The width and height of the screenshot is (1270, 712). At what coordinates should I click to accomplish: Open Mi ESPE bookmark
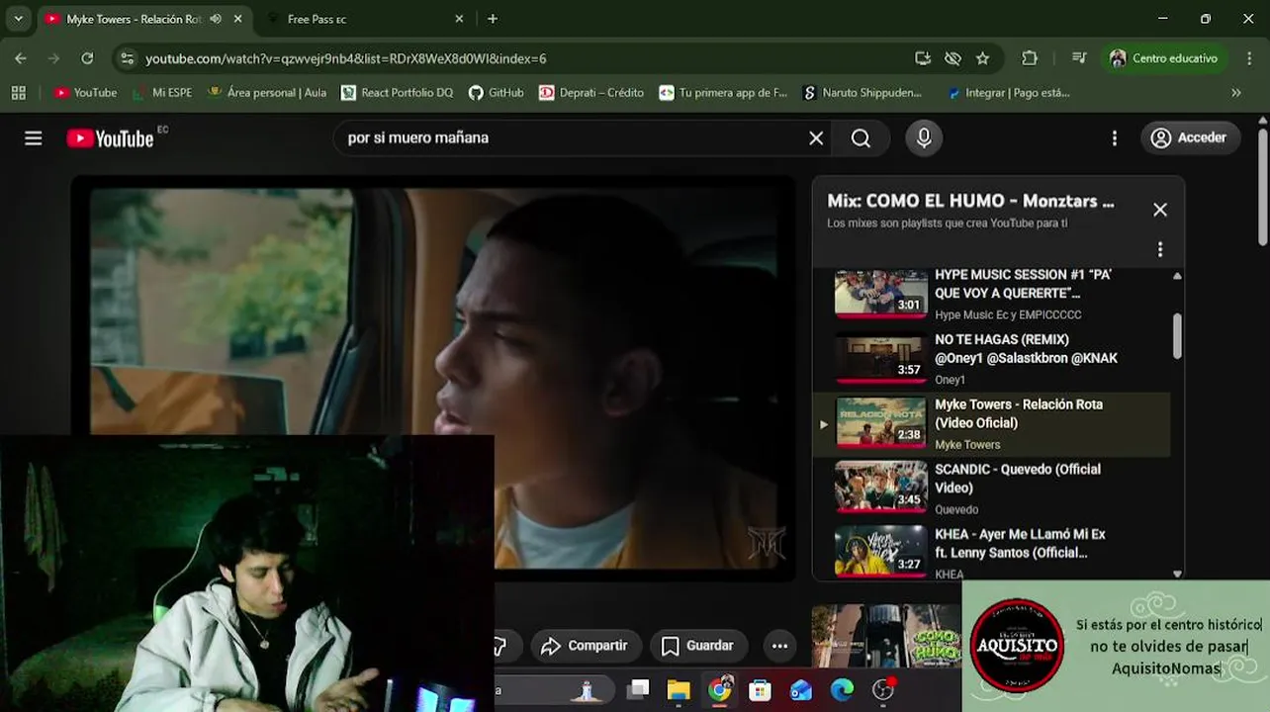coord(162,93)
